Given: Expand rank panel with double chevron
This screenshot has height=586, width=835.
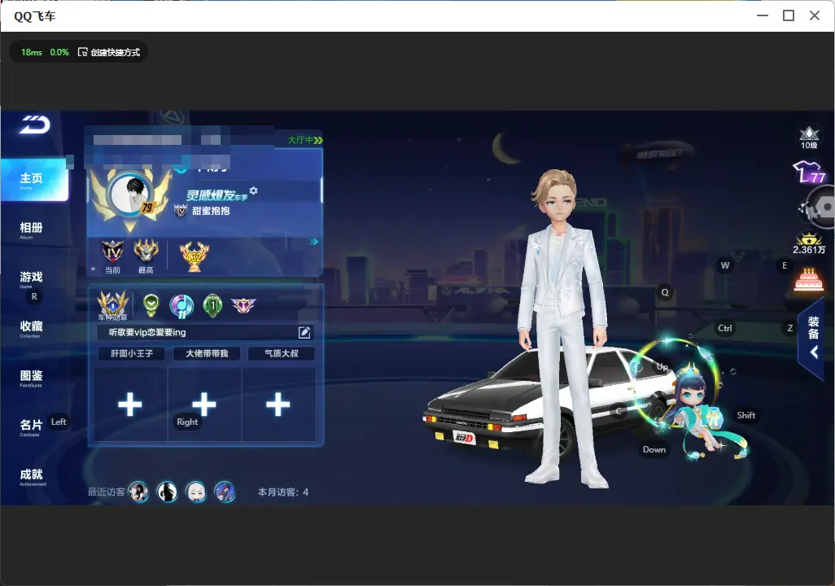Looking at the screenshot, I should [x=313, y=242].
